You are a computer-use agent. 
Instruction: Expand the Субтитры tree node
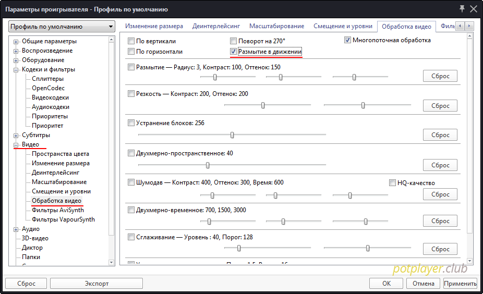[x=16, y=135]
